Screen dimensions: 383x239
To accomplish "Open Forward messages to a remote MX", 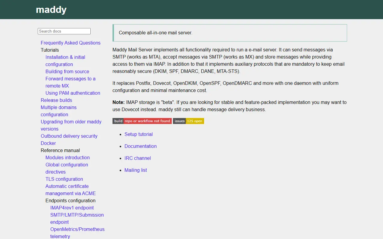I will 70,82.
